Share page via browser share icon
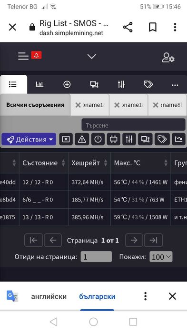This screenshot has width=187, height=333. pyautogui.click(x=128, y=27)
